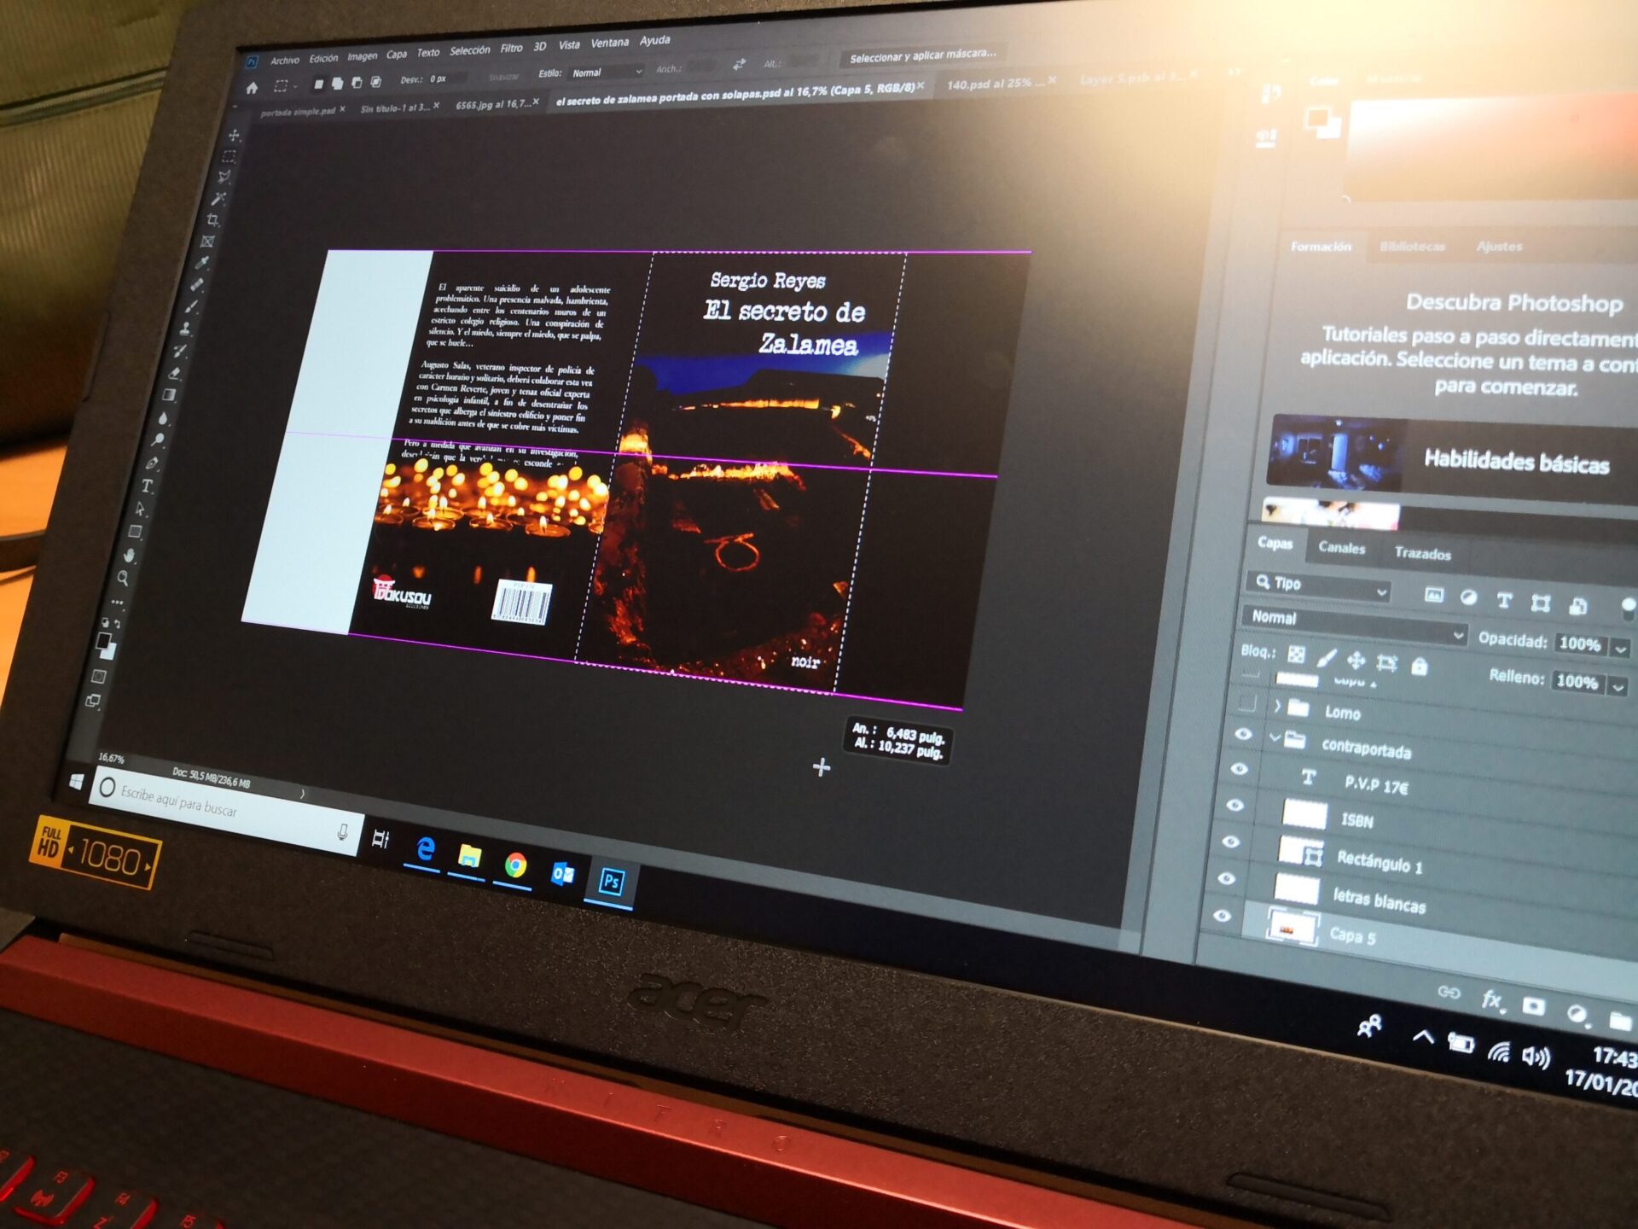Click Seleccionar y aplicar máscara button
The width and height of the screenshot is (1638, 1229).
pyautogui.click(x=922, y=55)
